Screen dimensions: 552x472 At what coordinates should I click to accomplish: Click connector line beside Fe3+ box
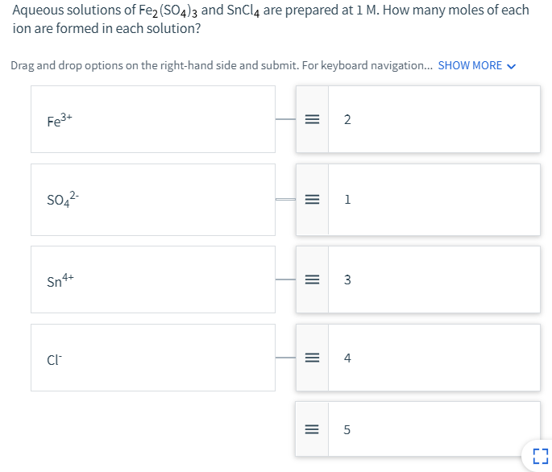tap(286, 120)
